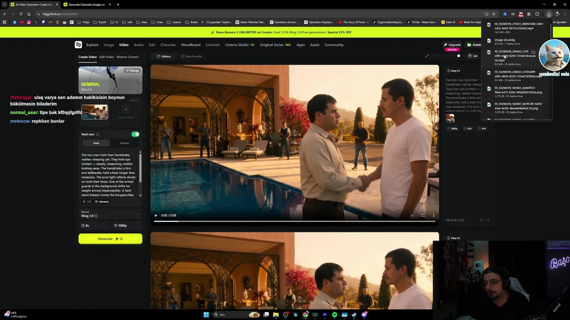
Task: Open Cinema Studio 2.5
Action: coord(240,45)
